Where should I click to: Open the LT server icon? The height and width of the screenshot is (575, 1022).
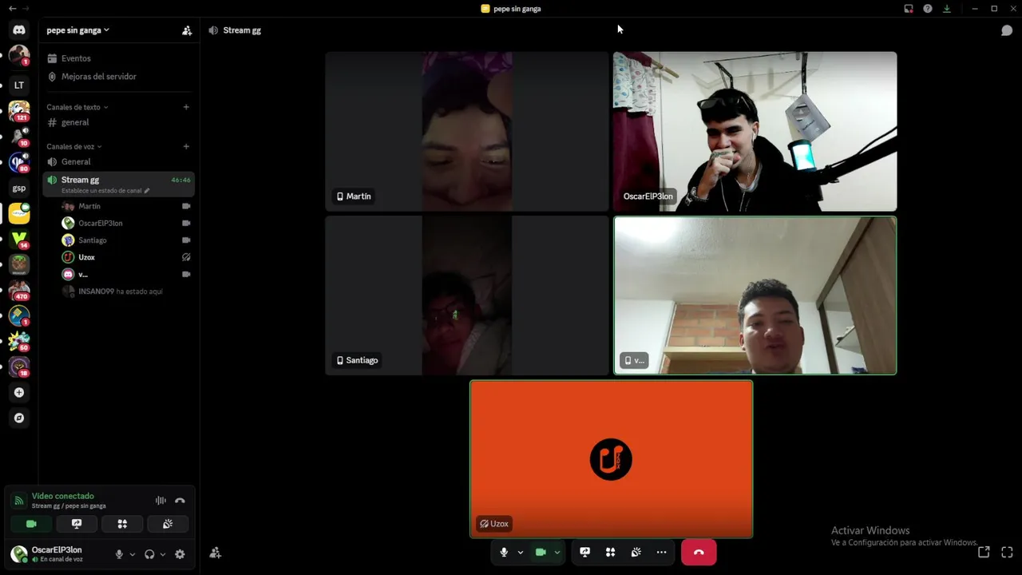19,85
